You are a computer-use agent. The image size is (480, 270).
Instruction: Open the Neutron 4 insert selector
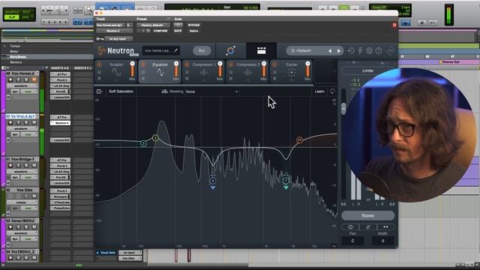(x=114, y=31)
